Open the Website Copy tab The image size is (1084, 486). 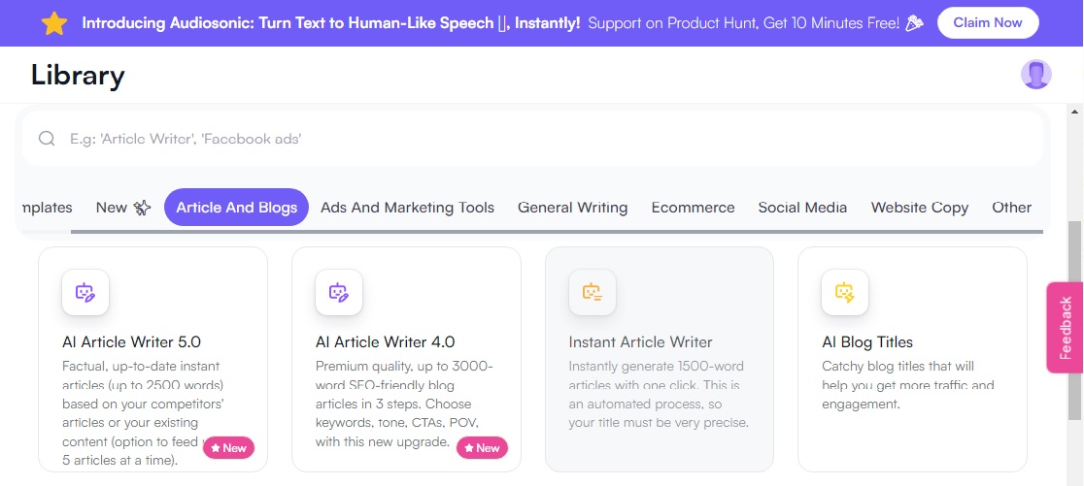point(920,207)
